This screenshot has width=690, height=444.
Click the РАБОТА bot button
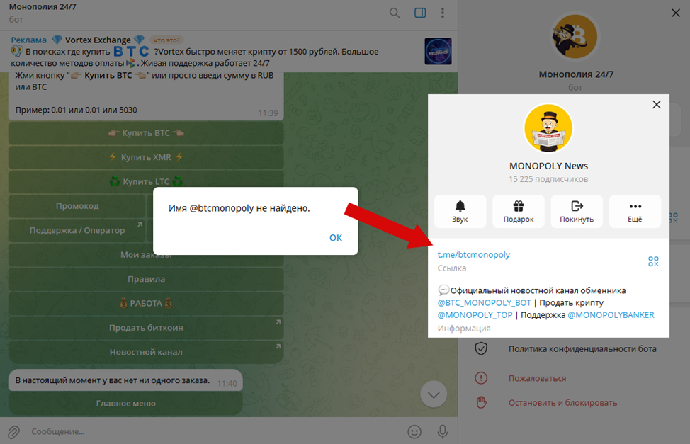click(x=146, y=303)
